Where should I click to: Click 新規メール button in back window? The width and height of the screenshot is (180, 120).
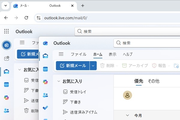click(28, 54)
